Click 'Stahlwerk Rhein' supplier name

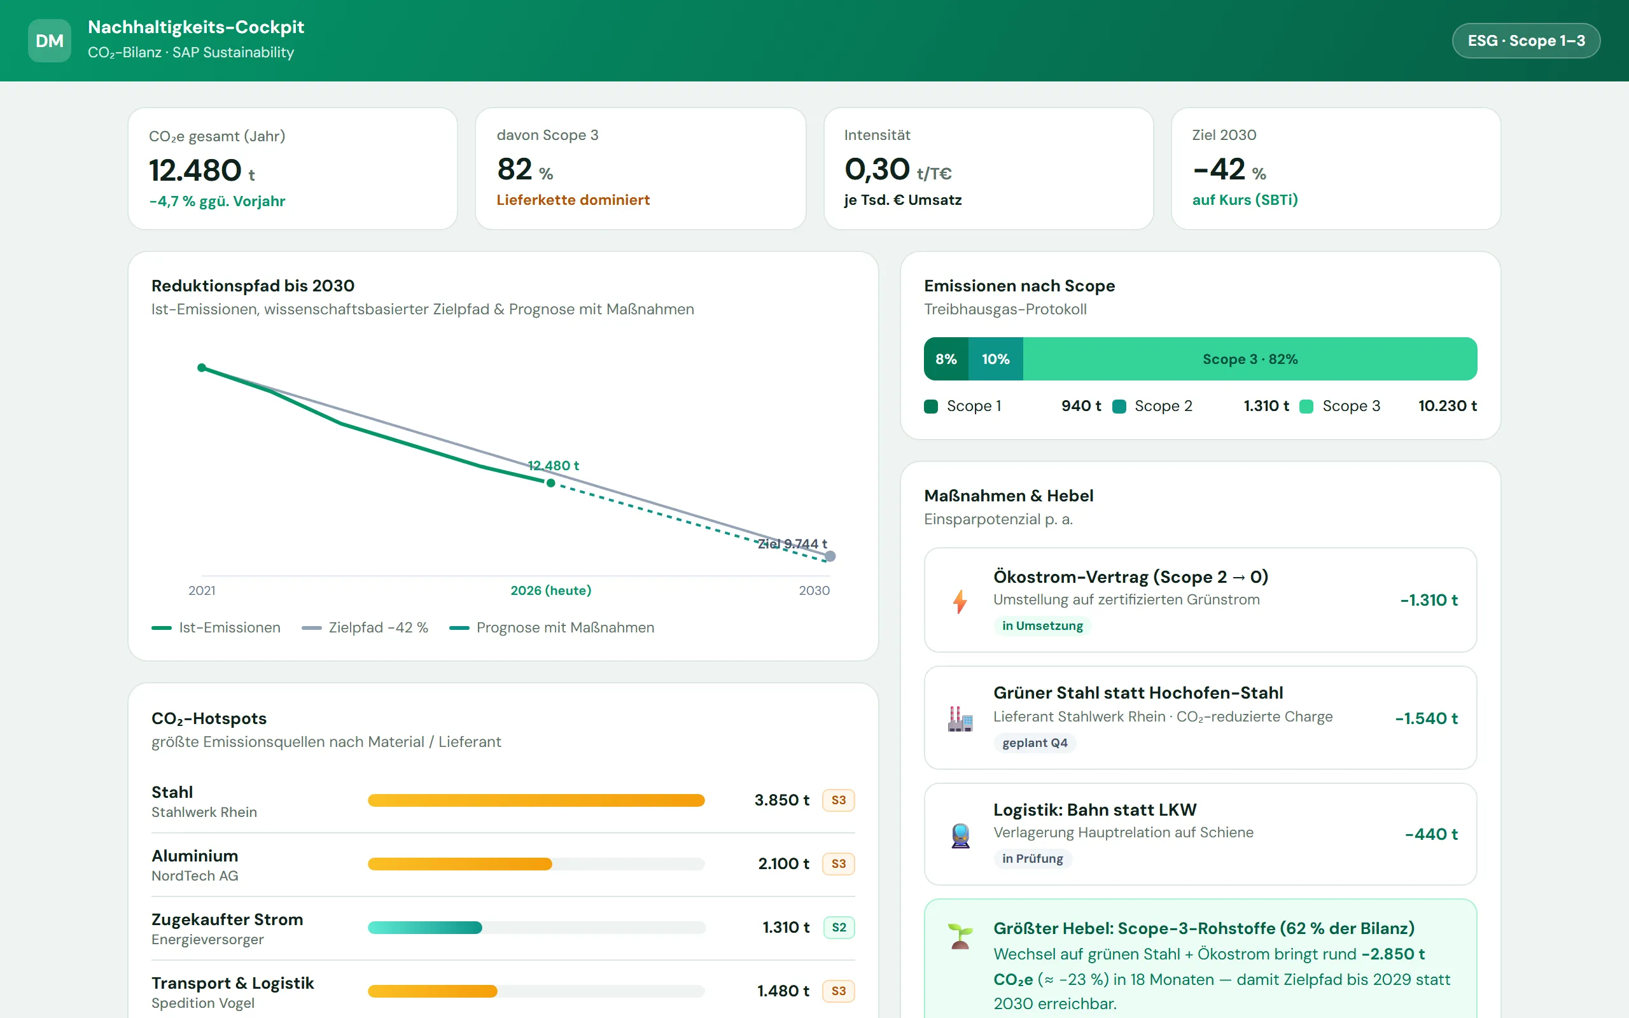(x=204, y=812)
